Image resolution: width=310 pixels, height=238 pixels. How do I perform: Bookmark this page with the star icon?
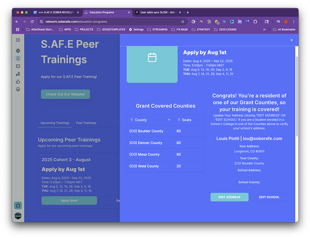coord(183,21)
